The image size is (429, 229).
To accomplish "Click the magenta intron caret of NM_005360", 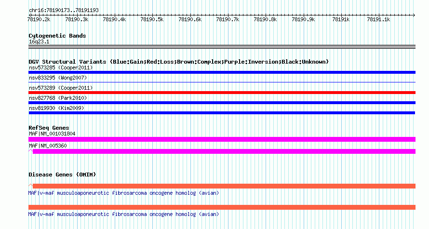I will pyautogui.click(x=31, y=150).
